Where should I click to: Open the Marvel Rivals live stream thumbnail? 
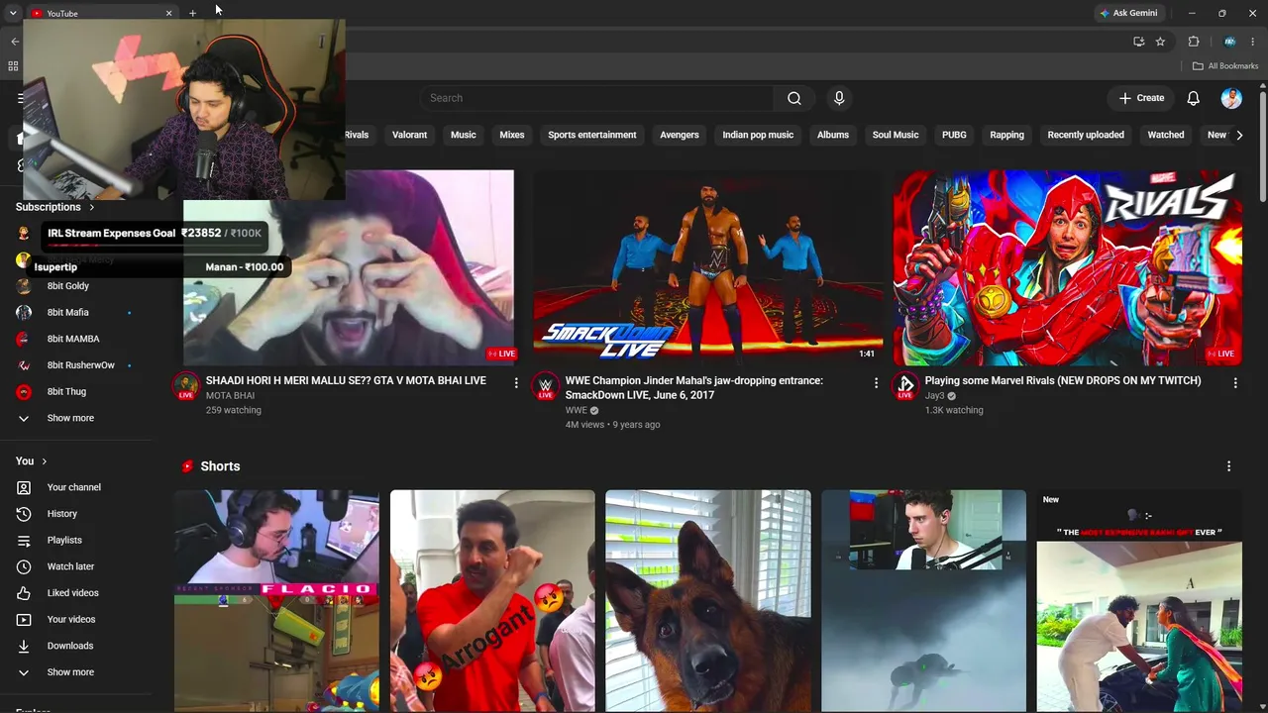pos(1067,267)
